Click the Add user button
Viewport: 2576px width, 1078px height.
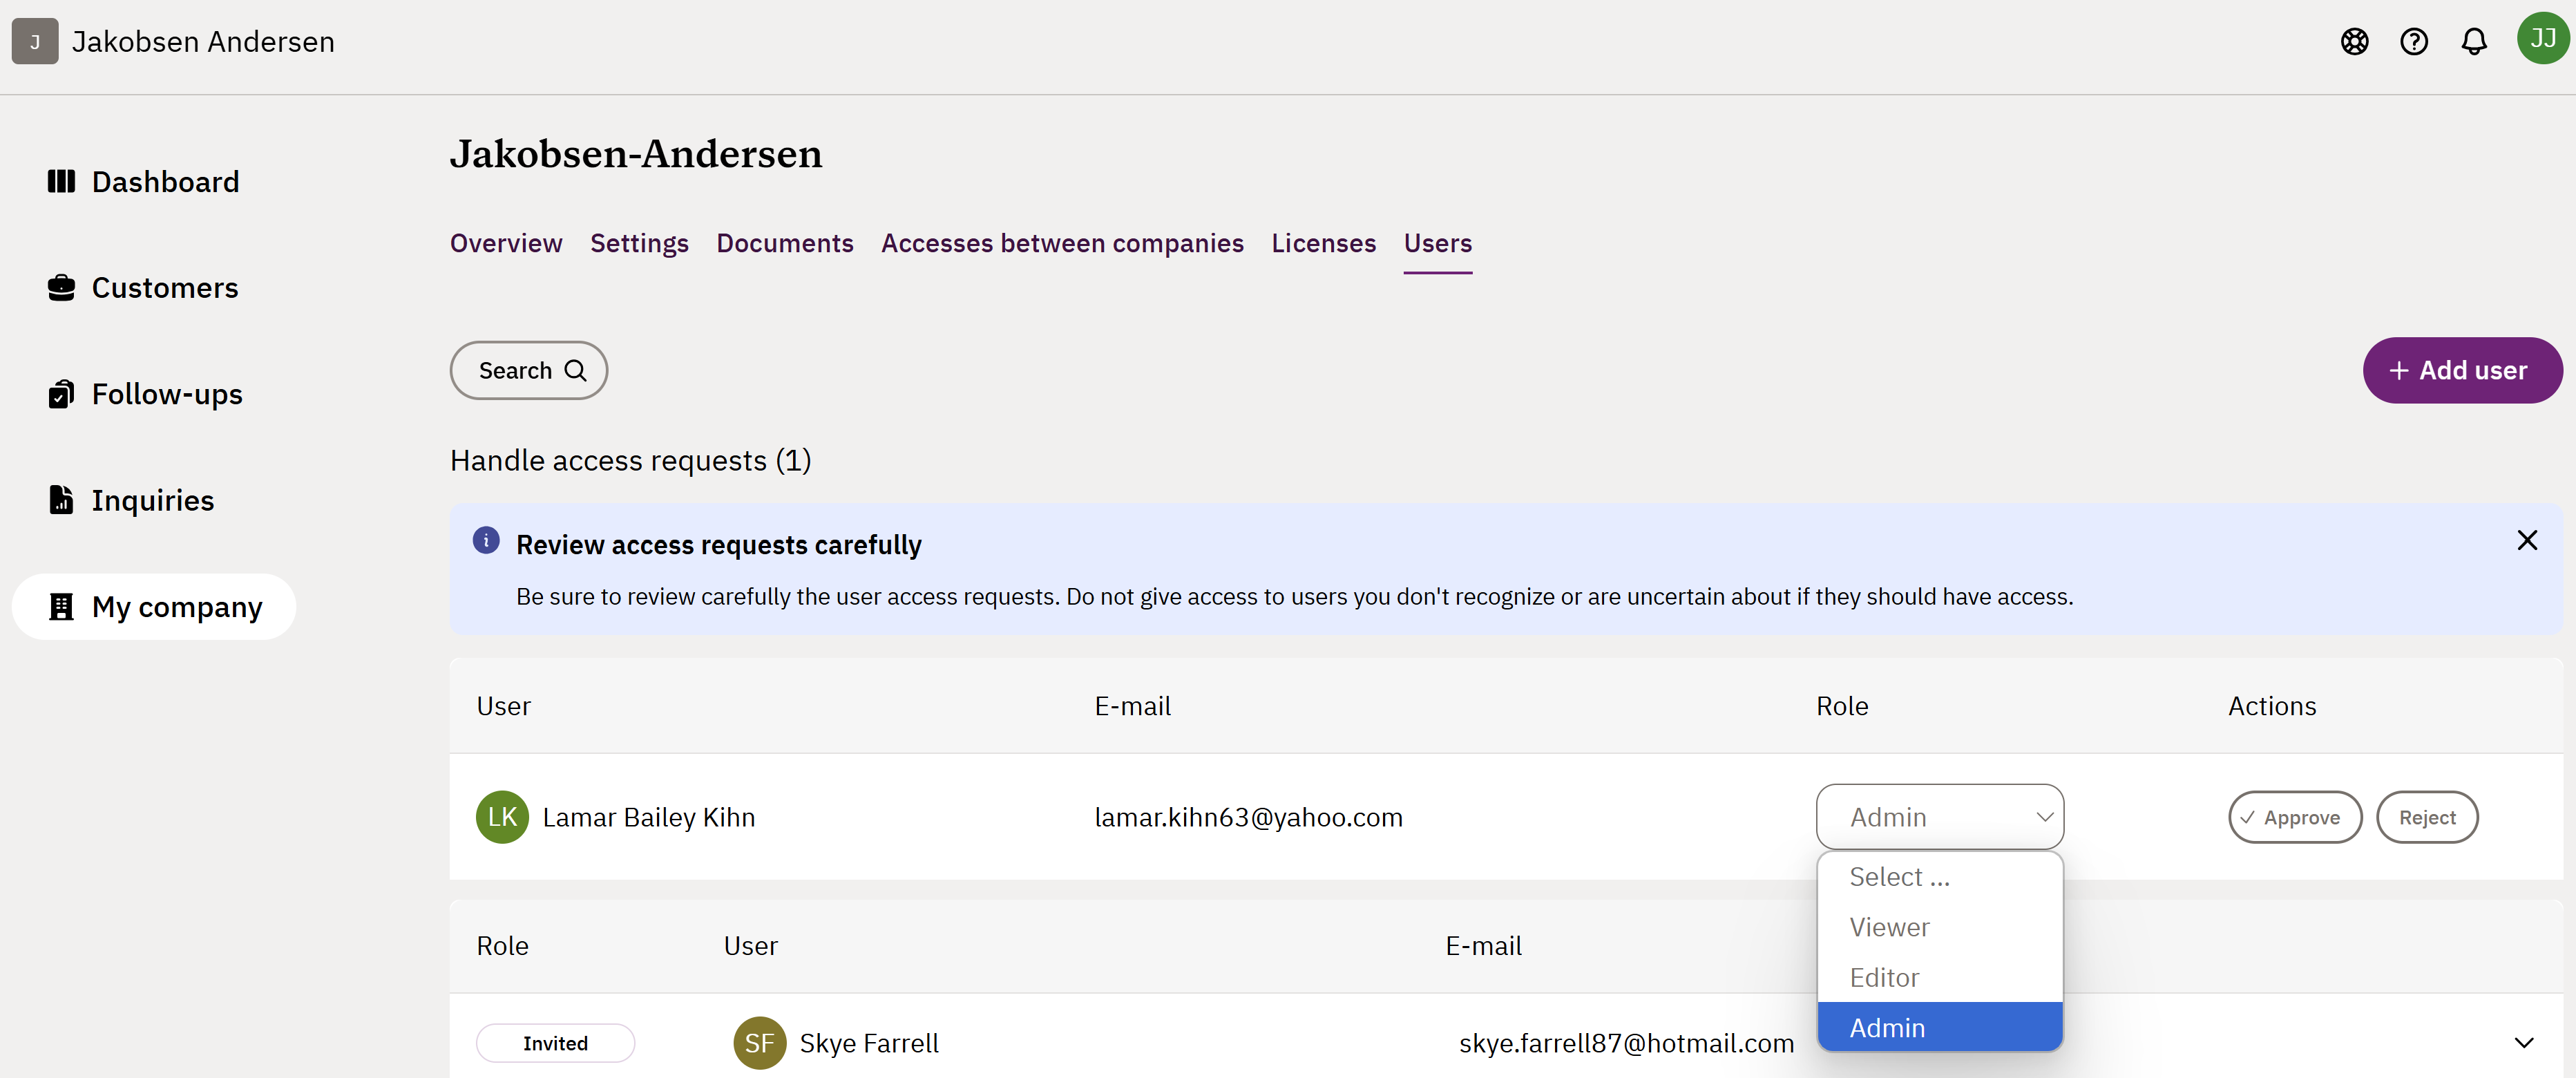2461,371
